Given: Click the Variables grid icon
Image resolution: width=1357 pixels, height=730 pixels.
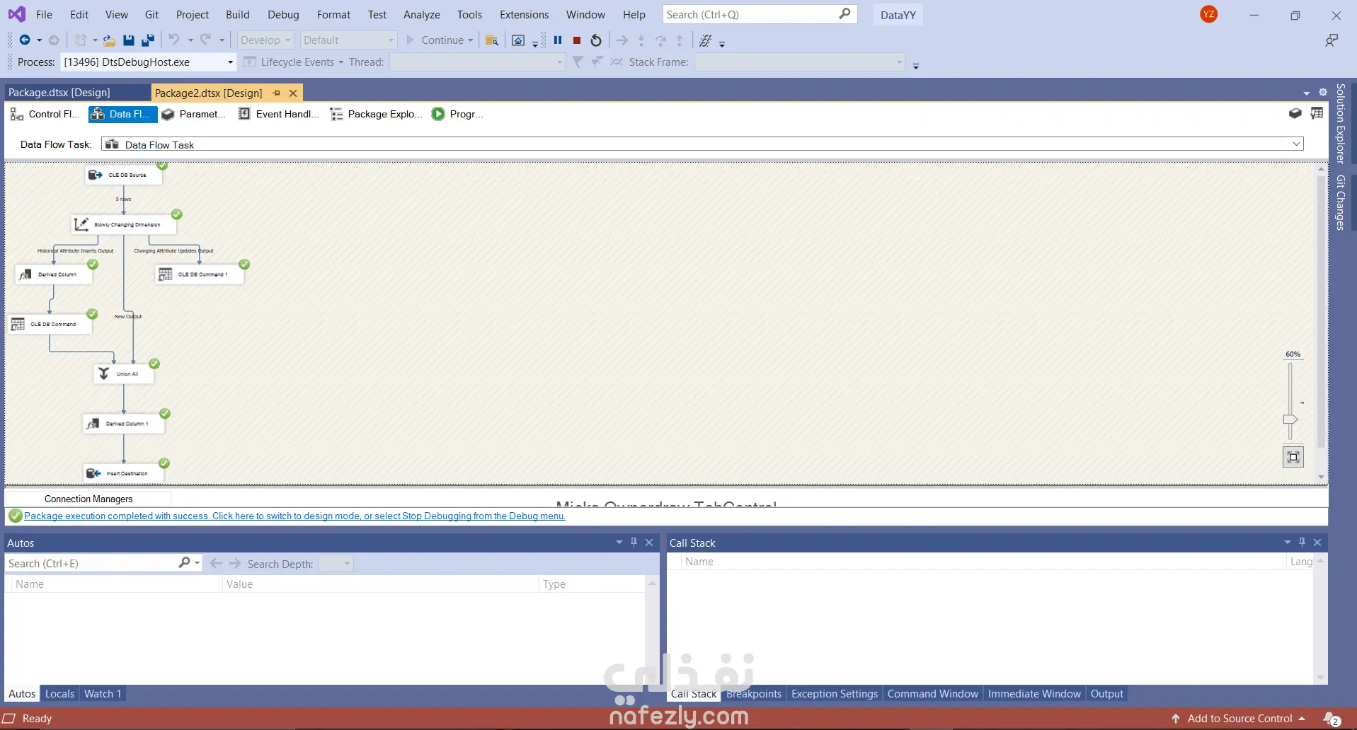Looking at the screenshot, I should (1317, 113).
